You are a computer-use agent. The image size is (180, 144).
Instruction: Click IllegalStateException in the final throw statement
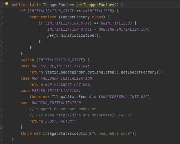(66, 134)
